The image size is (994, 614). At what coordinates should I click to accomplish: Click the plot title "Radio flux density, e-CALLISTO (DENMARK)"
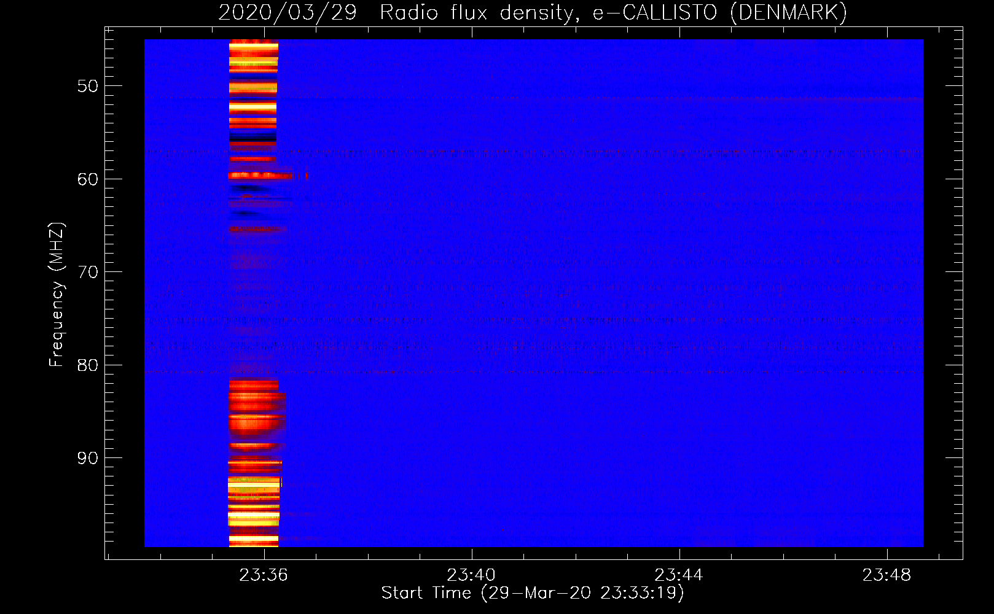[x=613, y=13]
